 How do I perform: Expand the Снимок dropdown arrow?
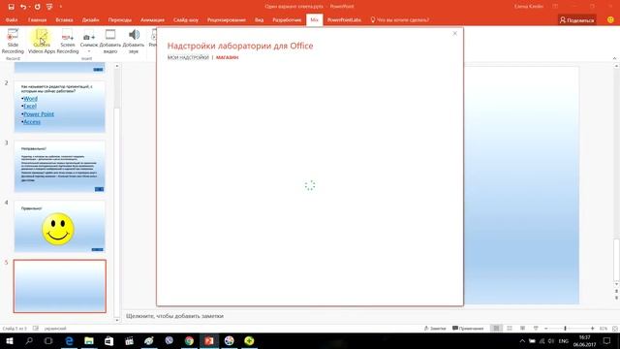[88, 51]
